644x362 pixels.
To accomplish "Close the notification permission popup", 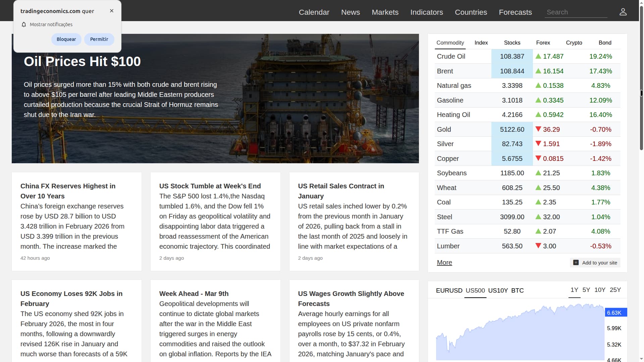I will click(x=112, y=11).
